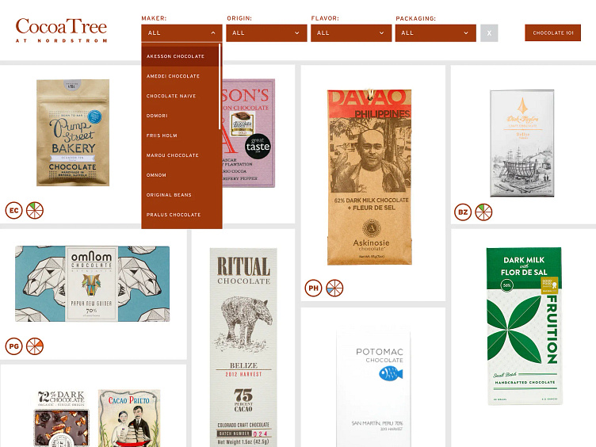596x447 pixels.
Task: Select Marou Chocolate from maker list
Action: point(180,155)
